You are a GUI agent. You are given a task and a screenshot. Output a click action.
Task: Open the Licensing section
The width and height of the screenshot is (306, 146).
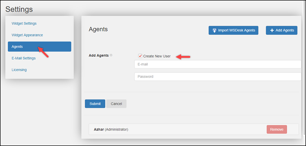pyautogui.click(x=19, y=70)
